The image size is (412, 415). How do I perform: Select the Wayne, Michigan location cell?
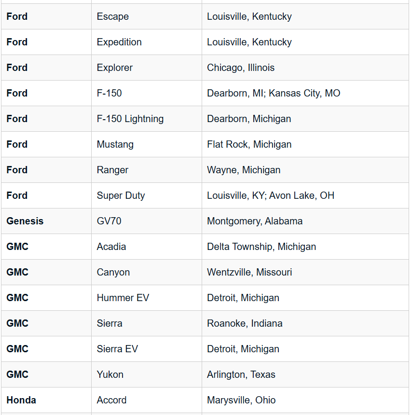click(x=244, y=170)
